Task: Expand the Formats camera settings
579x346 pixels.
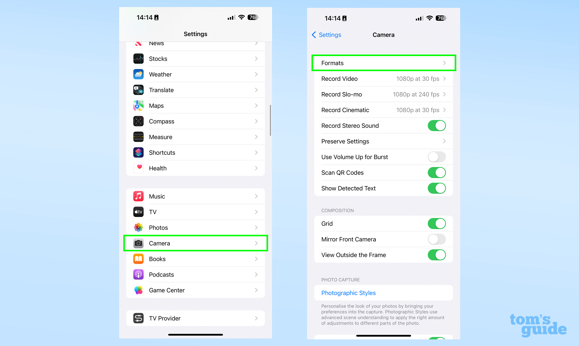Action: [383, 63]
